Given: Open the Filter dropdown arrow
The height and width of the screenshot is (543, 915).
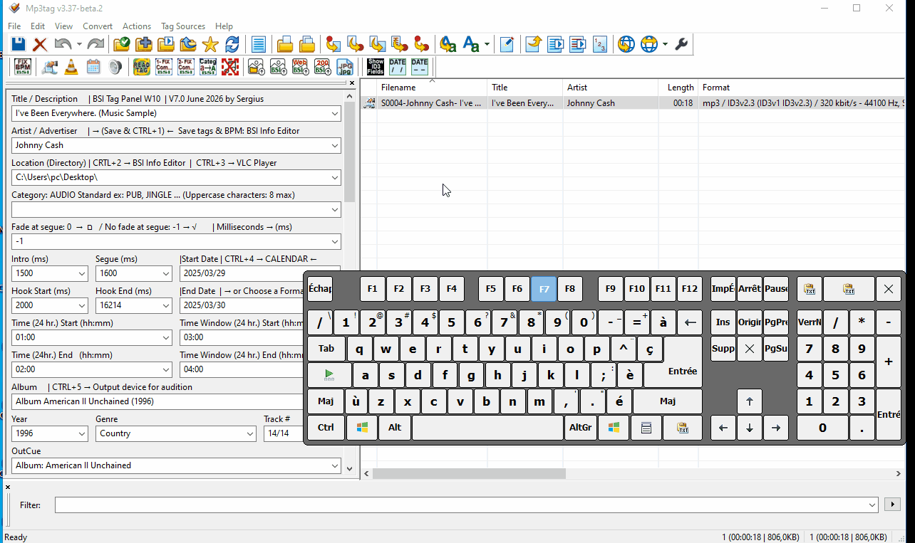Looking at the screenshot, I should pyautogui.click(x=872, y=505).
